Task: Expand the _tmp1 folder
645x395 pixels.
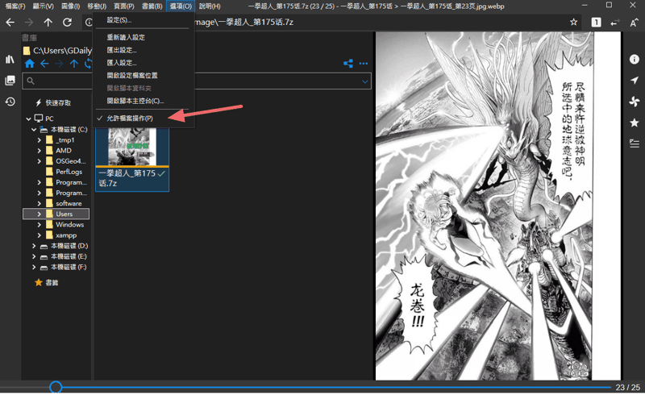Action: tap(39, 140)
